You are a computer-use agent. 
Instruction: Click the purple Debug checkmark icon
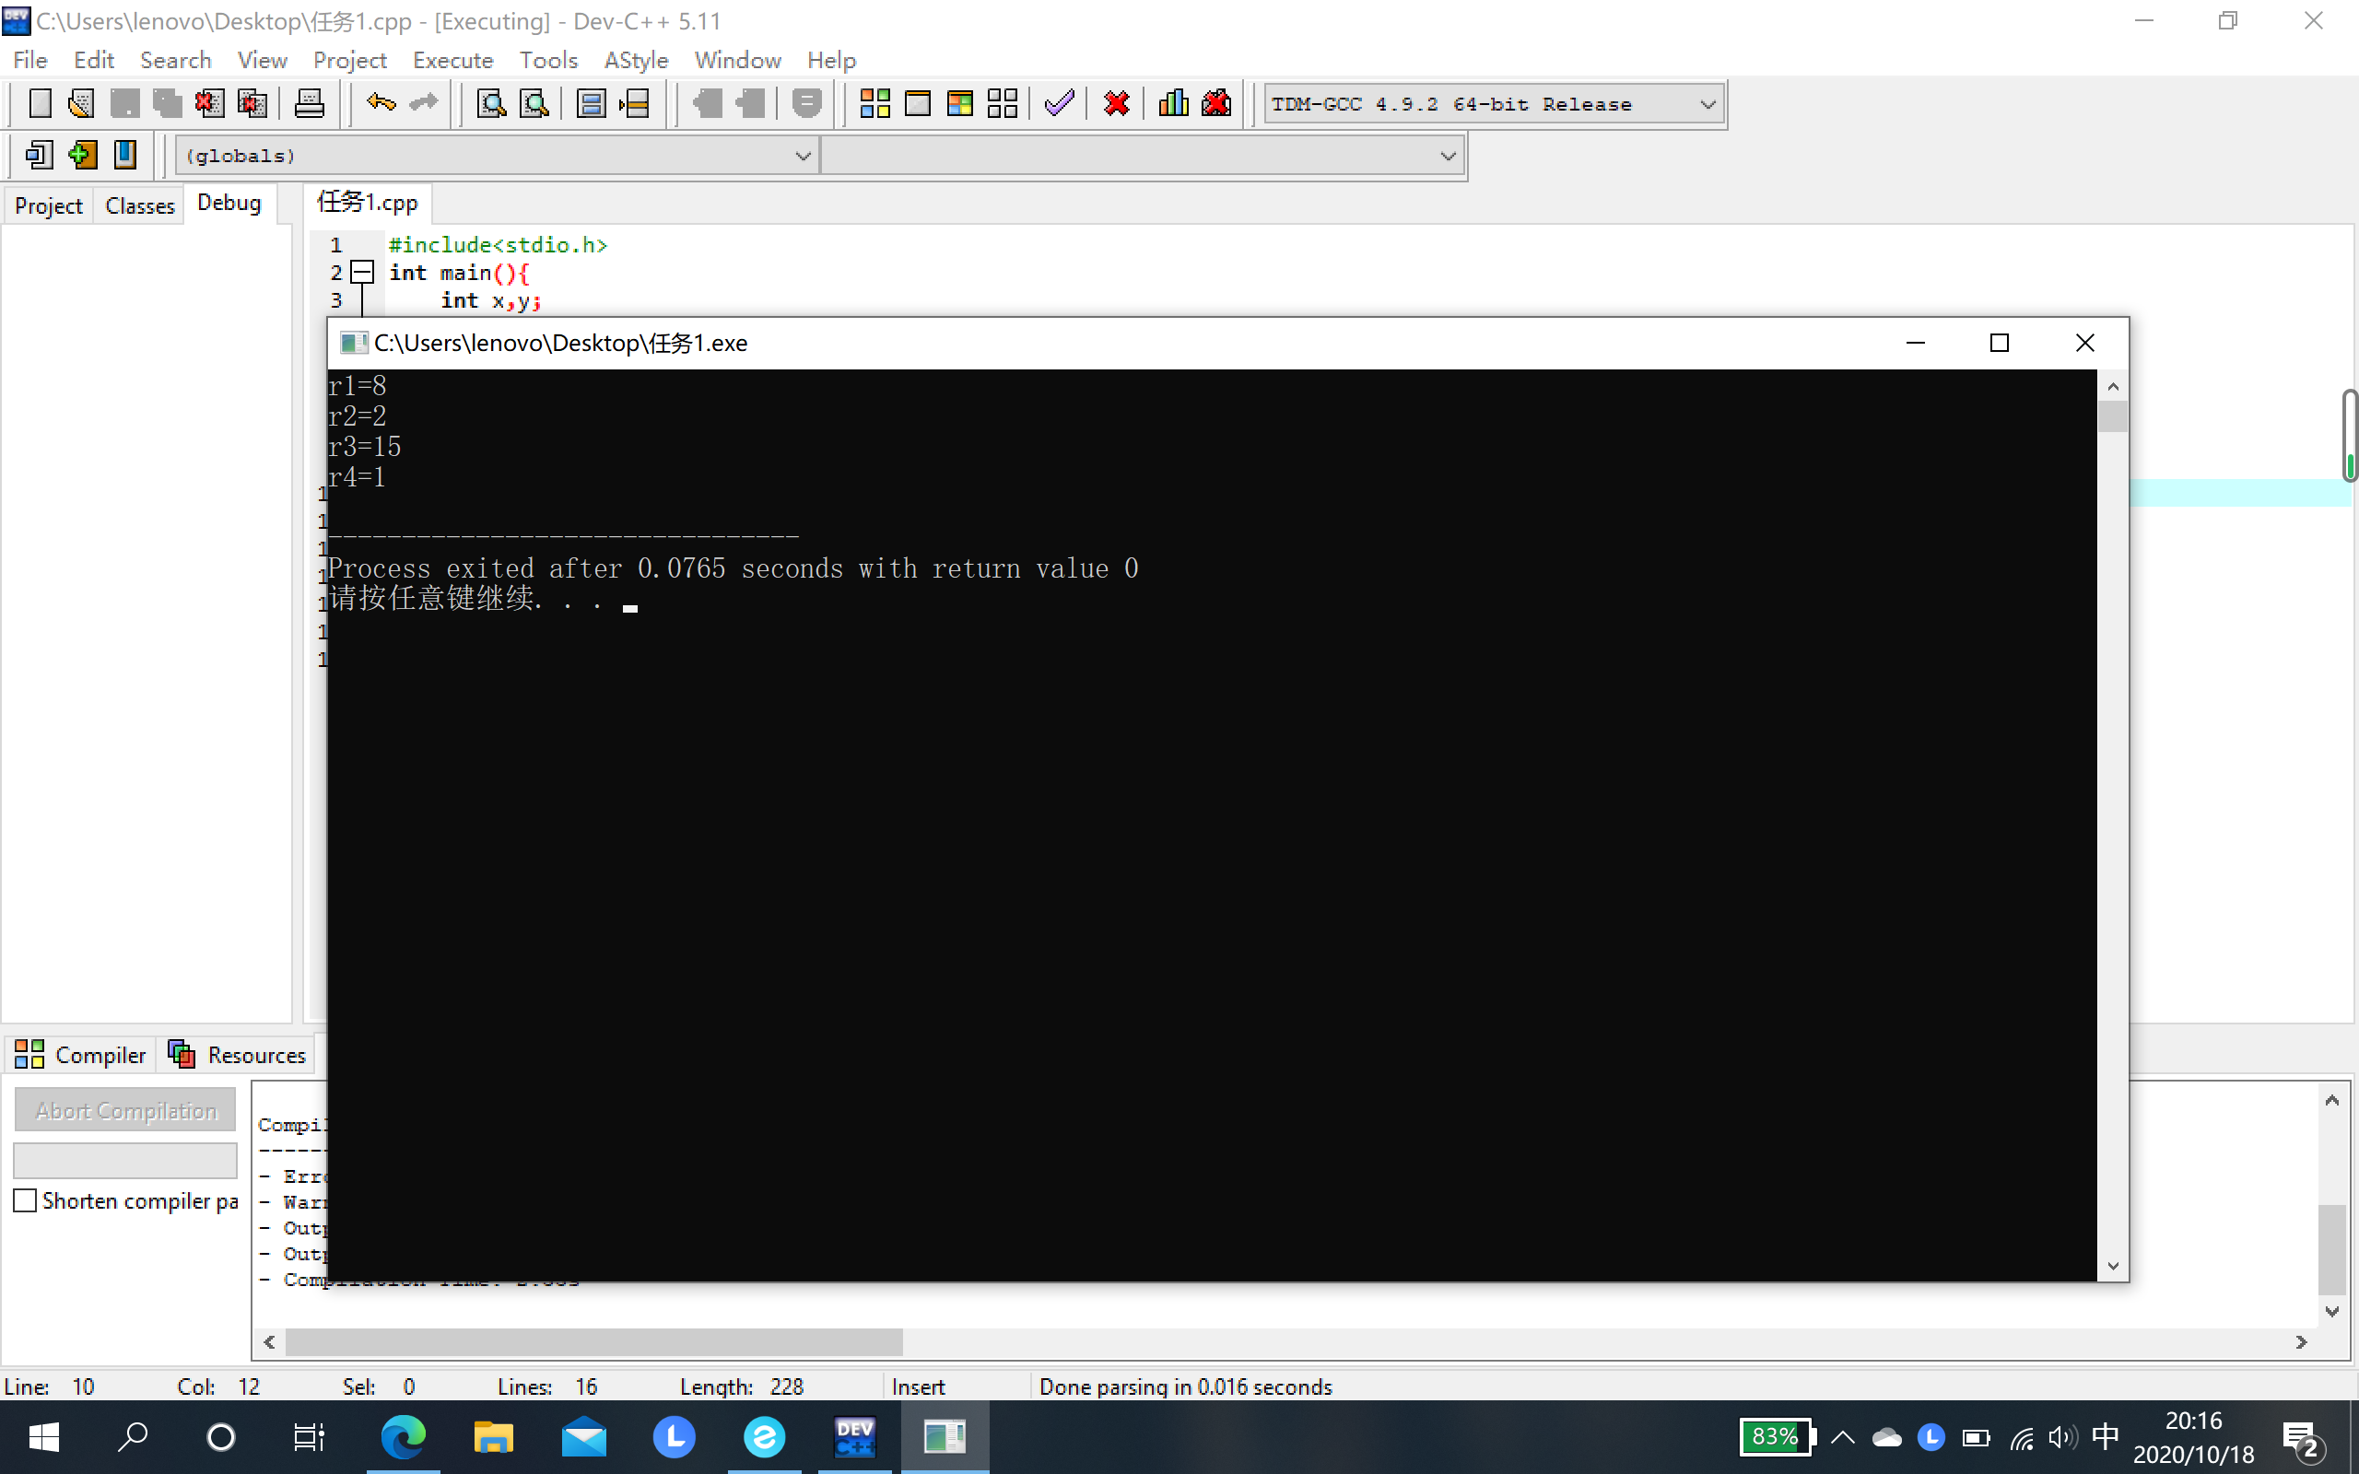click(1059, 103)
